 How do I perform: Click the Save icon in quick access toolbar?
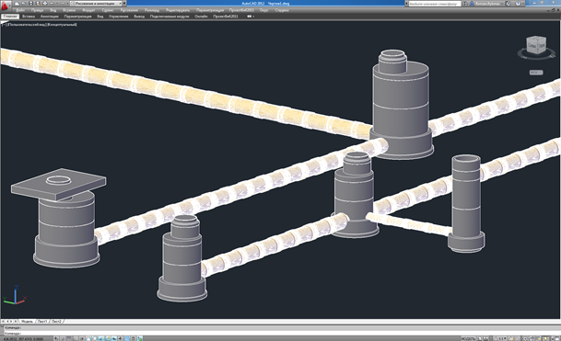(x=30, y=4)
